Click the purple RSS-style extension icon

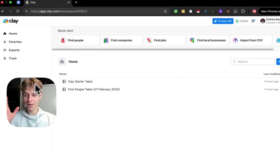click(x=221, y=11)
